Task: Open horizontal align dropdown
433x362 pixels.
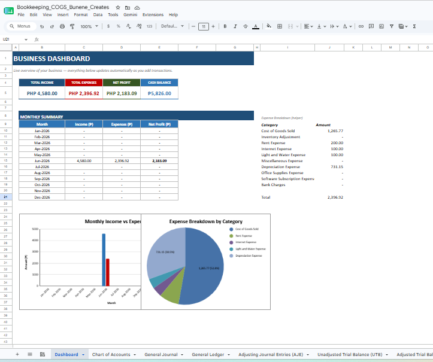Action: [x=308, y=26]
